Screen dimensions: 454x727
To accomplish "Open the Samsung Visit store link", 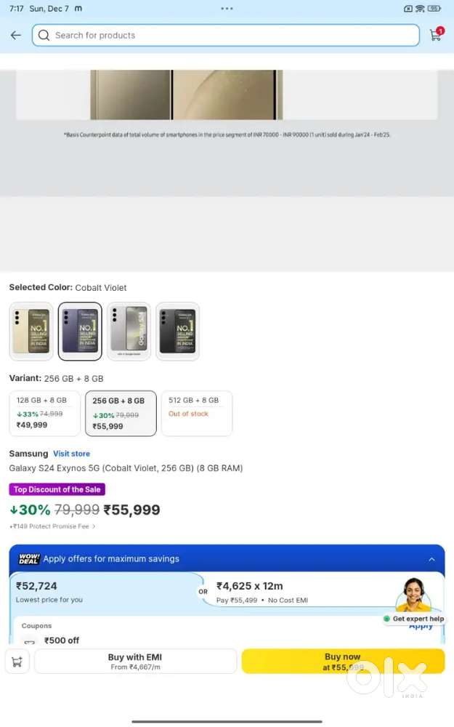I will coord(71,453).
